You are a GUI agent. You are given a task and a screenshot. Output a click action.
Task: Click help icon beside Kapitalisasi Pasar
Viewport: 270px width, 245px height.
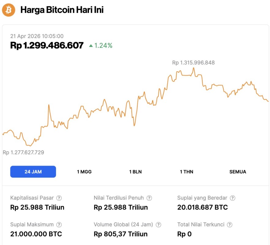59,198
